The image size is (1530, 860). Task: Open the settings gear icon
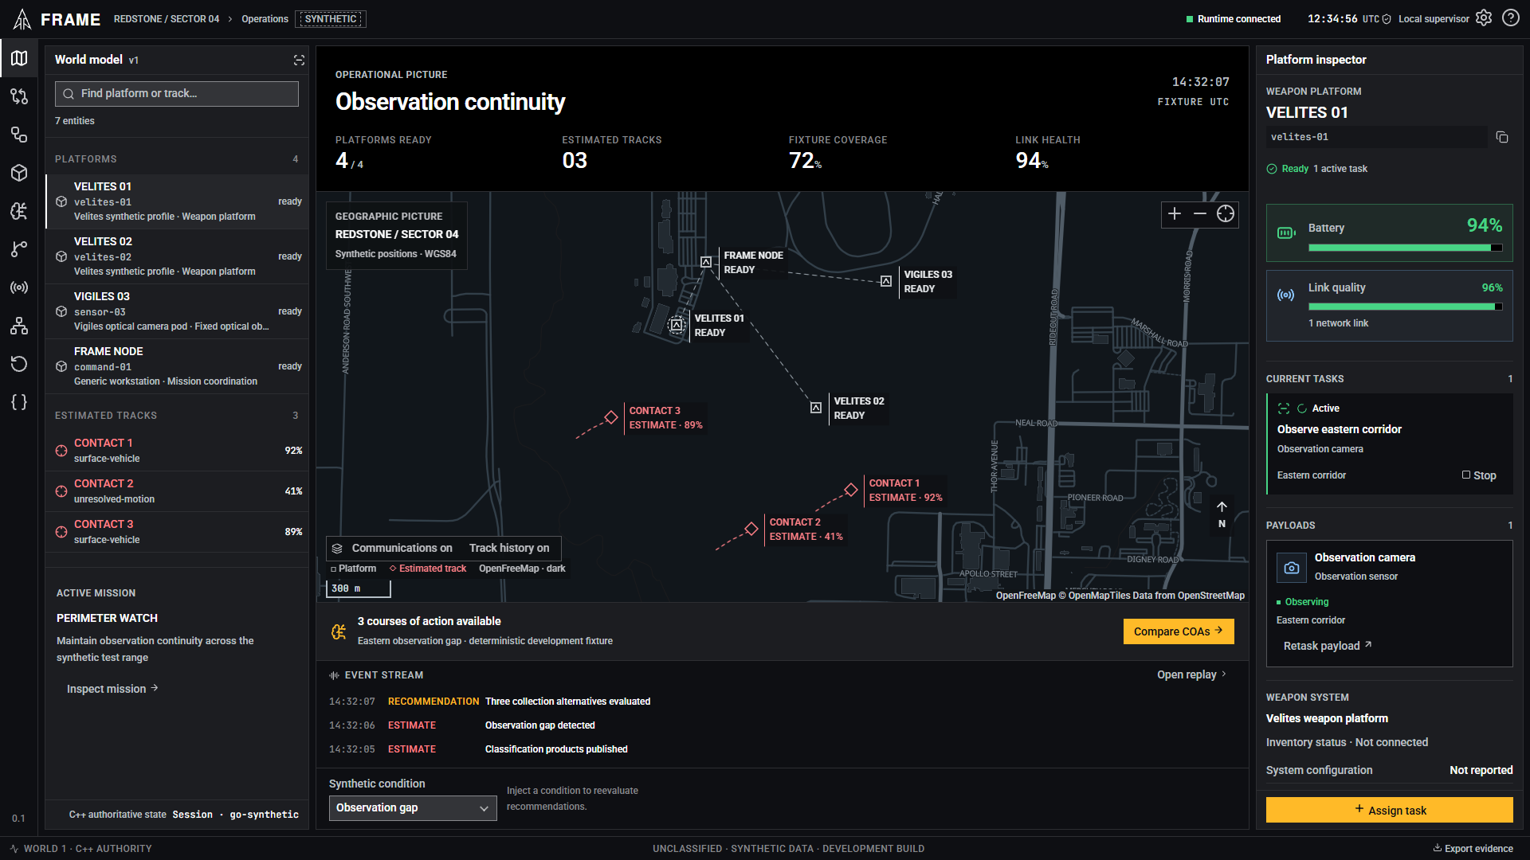1484,18
